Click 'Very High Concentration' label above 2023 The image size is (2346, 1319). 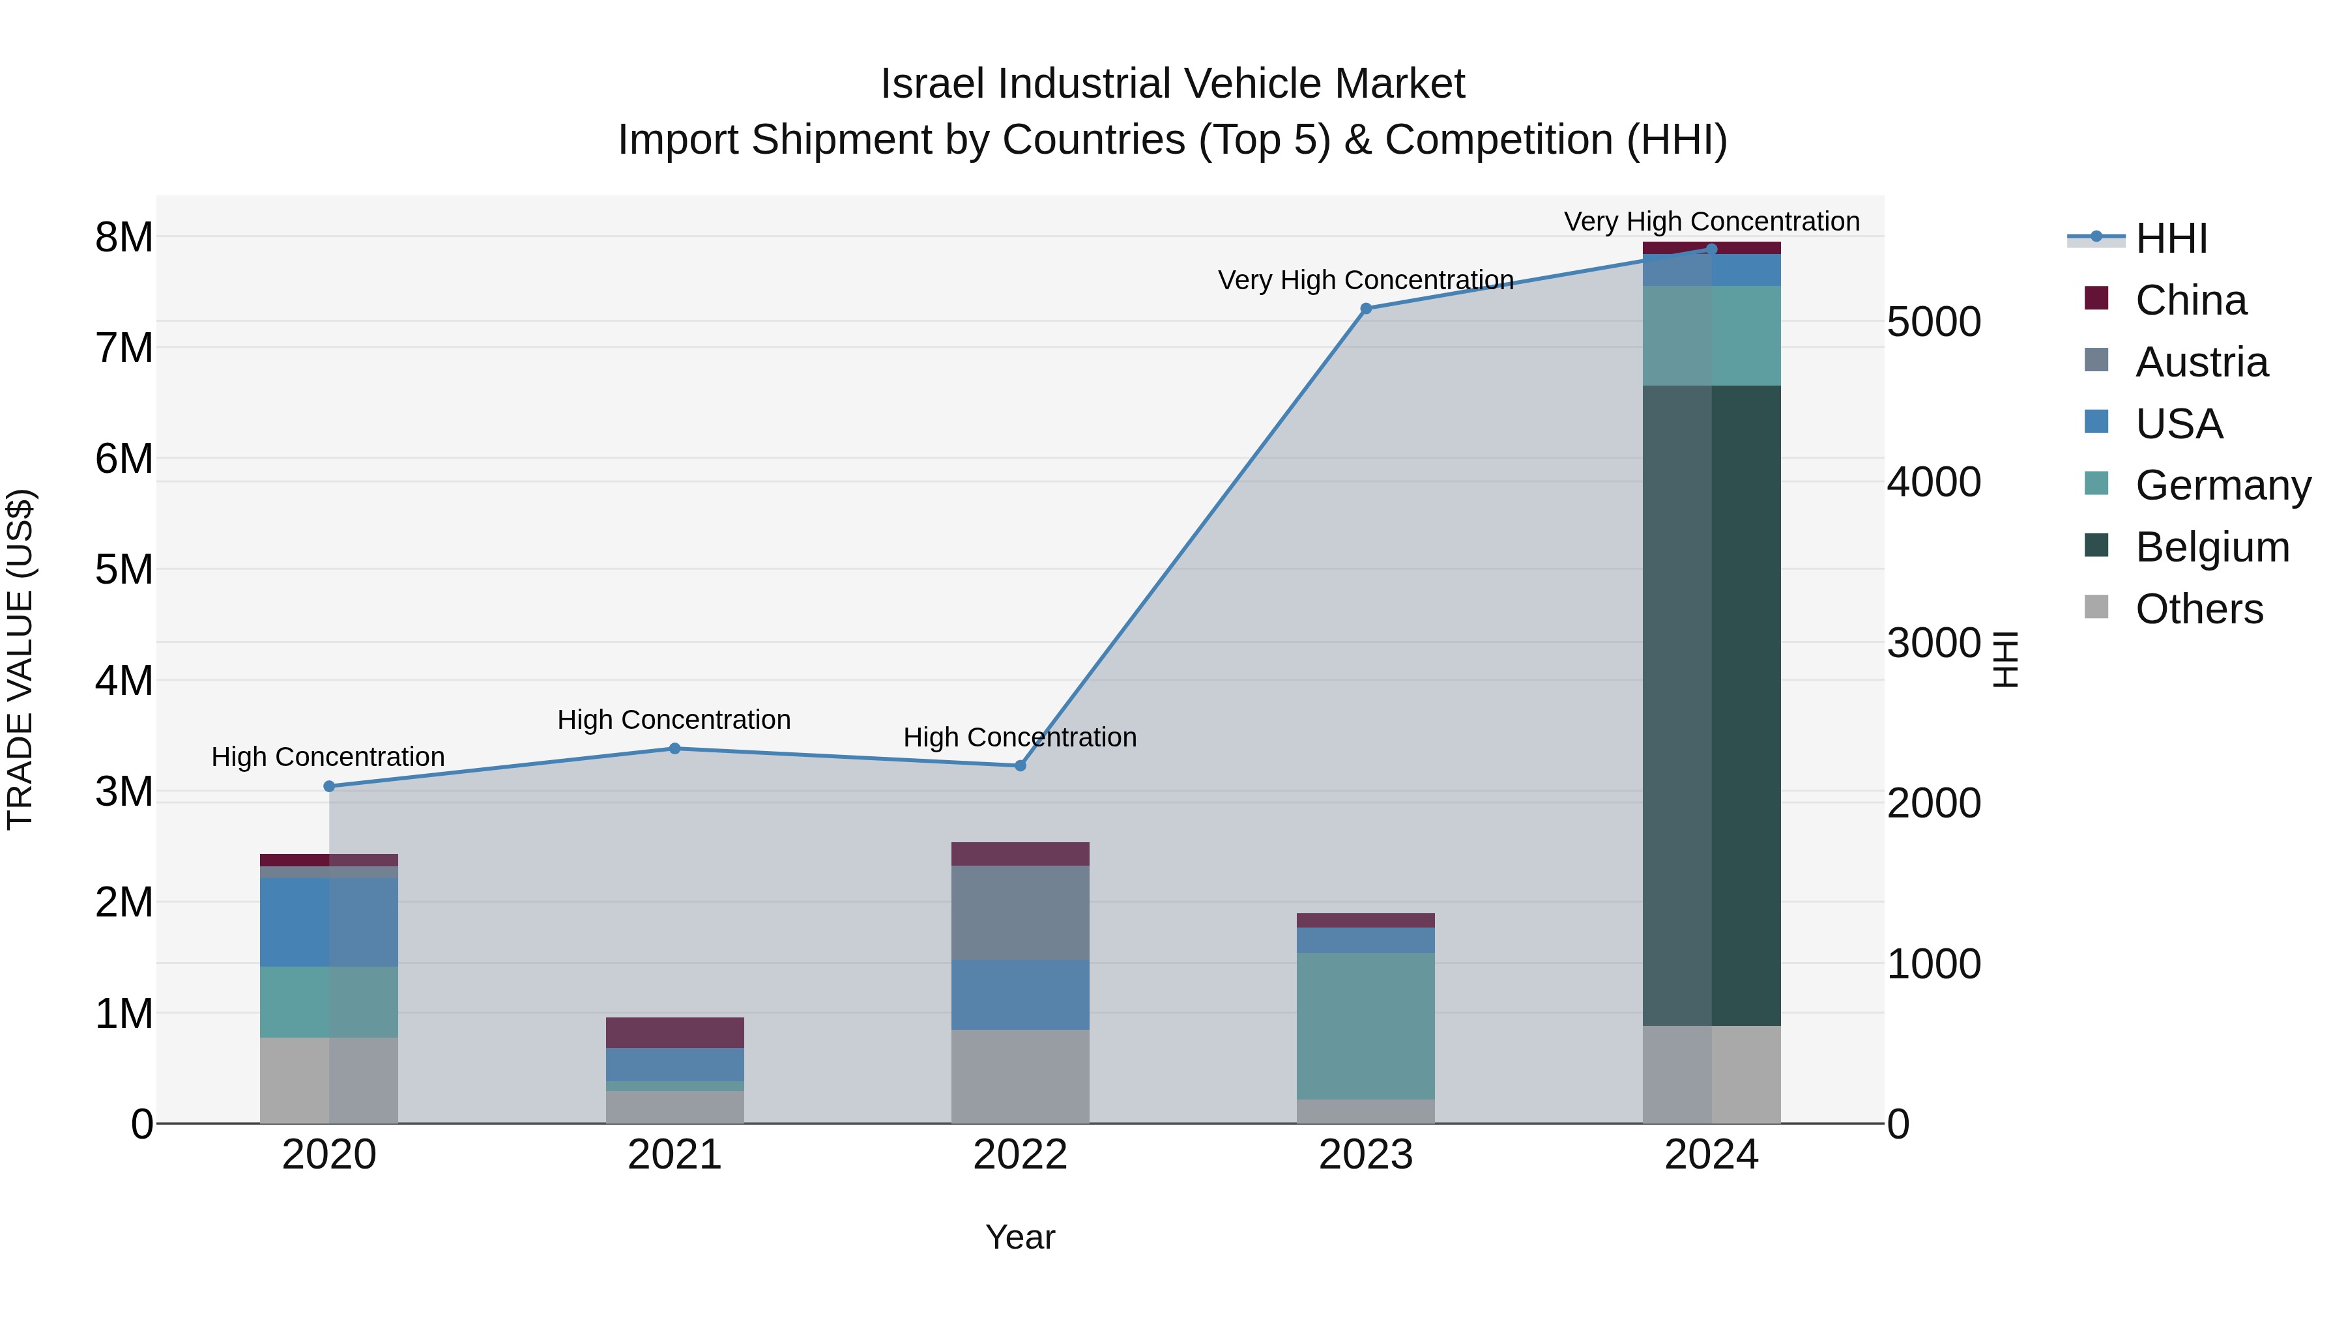click(1366, 280)
